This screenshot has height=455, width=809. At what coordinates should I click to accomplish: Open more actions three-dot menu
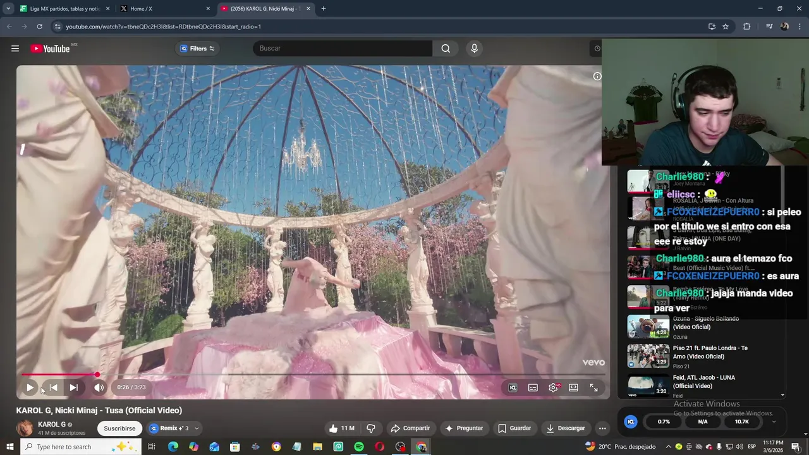pyautogui.click(x=602, y=428)
